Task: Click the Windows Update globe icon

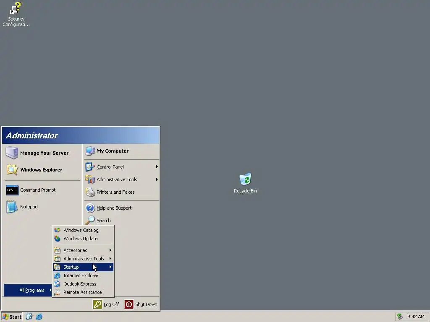Action: [x=57, y=239]
